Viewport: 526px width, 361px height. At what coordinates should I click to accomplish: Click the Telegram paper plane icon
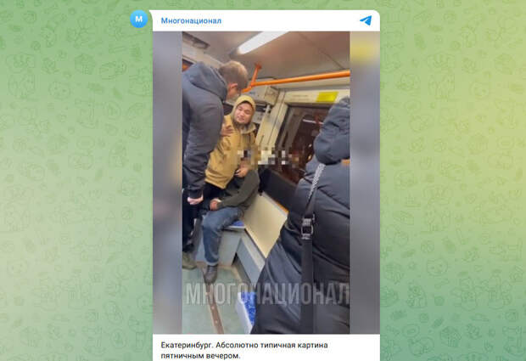(366, 20)
